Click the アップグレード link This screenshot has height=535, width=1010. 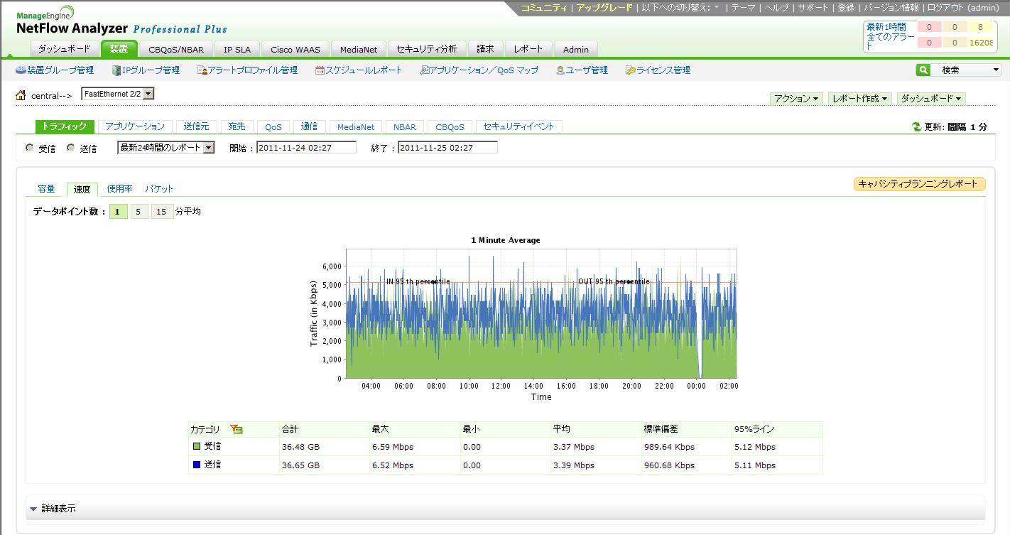tap(604, 8)
